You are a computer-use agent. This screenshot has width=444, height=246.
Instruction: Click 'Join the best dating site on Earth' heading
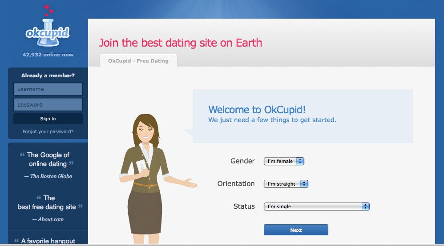pos(180,43)
